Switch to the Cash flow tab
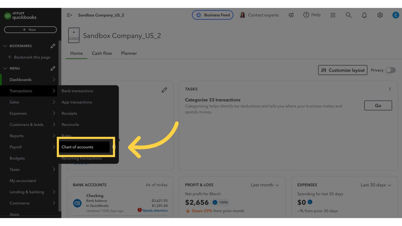402x226 pixels. [102, 53]
